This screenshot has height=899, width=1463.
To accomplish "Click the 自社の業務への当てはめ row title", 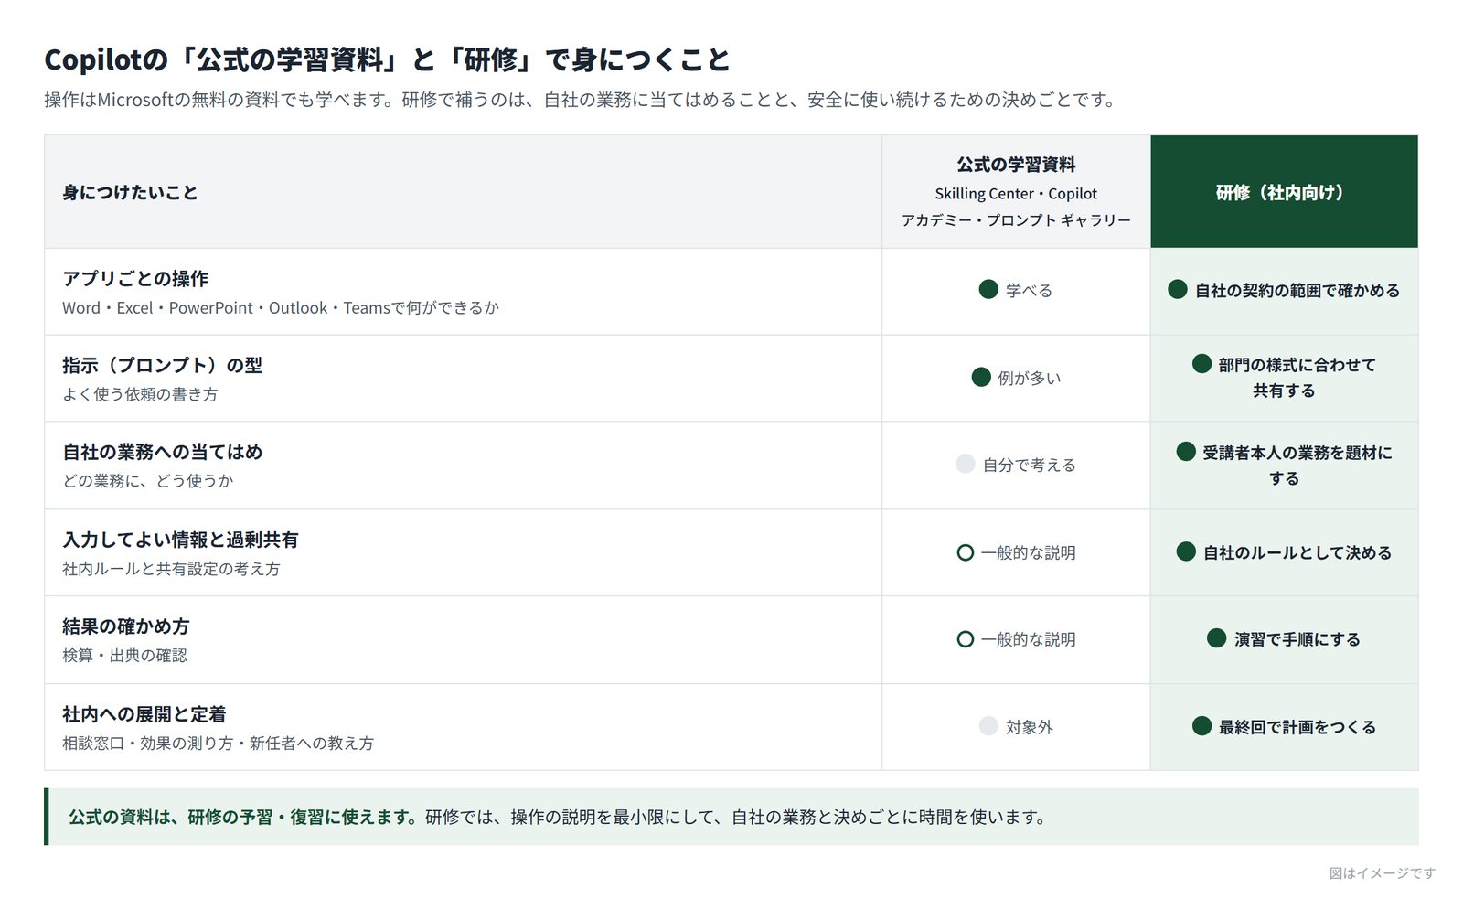I will pos(162,452).
